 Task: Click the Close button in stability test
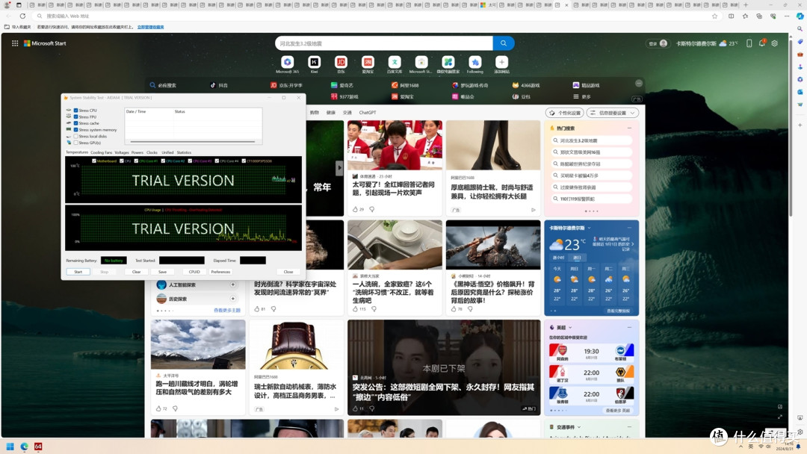coord(288,272)
